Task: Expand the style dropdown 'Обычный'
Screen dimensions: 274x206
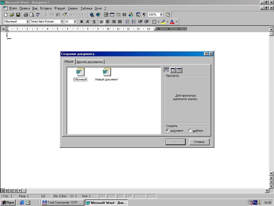Action: (28, 21)
